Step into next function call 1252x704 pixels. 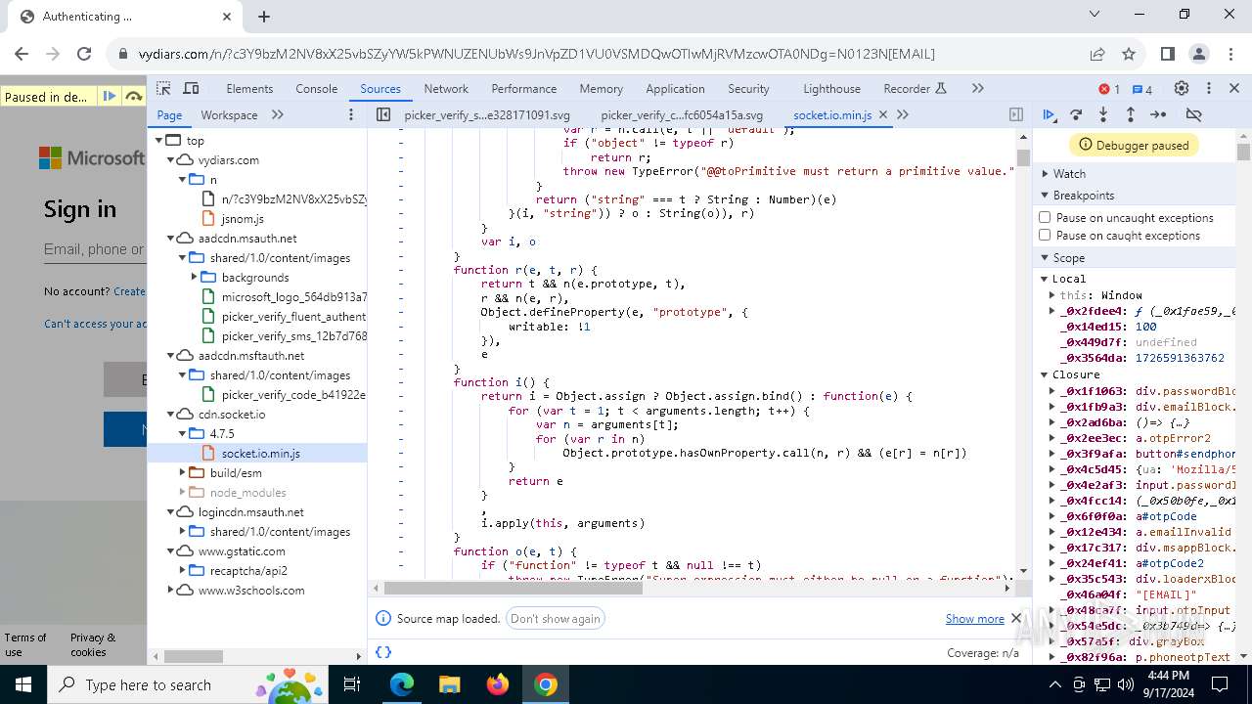point(1103,114)
